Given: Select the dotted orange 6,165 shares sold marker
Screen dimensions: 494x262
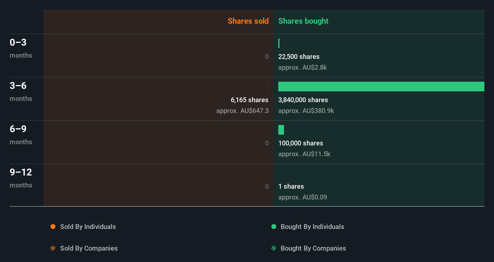Looking at the screenshot, I should [x=268, y=87].
